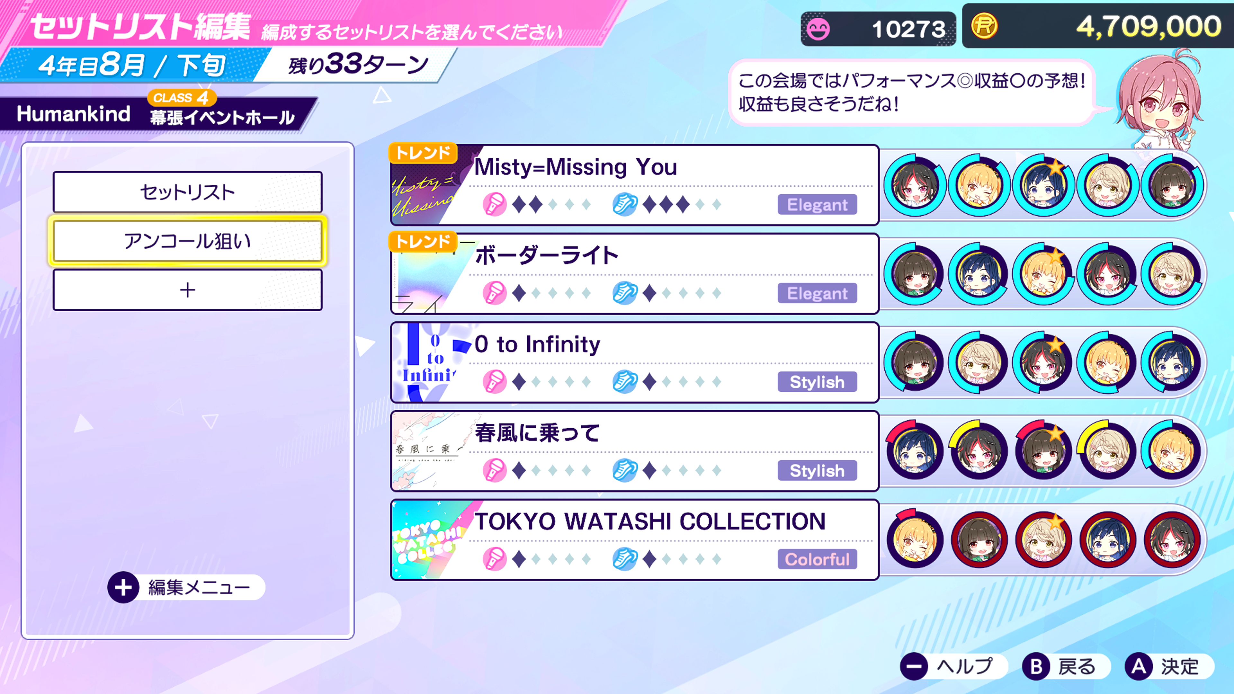Add a new setlist with + slot
Viewport: 1234px width, 694px height.
click(188, 290)
